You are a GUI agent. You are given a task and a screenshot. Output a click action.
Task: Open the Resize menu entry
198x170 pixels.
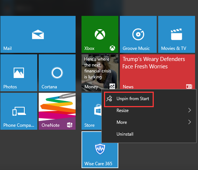coord(149,110)
